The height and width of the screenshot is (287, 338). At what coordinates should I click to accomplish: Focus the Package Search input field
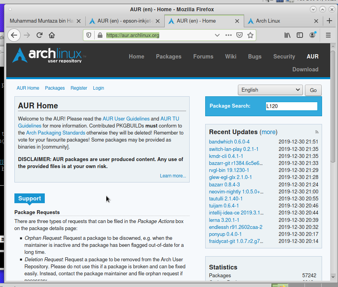point(291,106)
